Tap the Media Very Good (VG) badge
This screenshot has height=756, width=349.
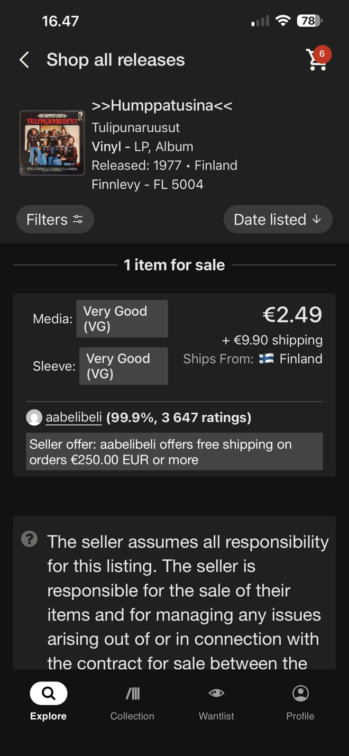122,318
